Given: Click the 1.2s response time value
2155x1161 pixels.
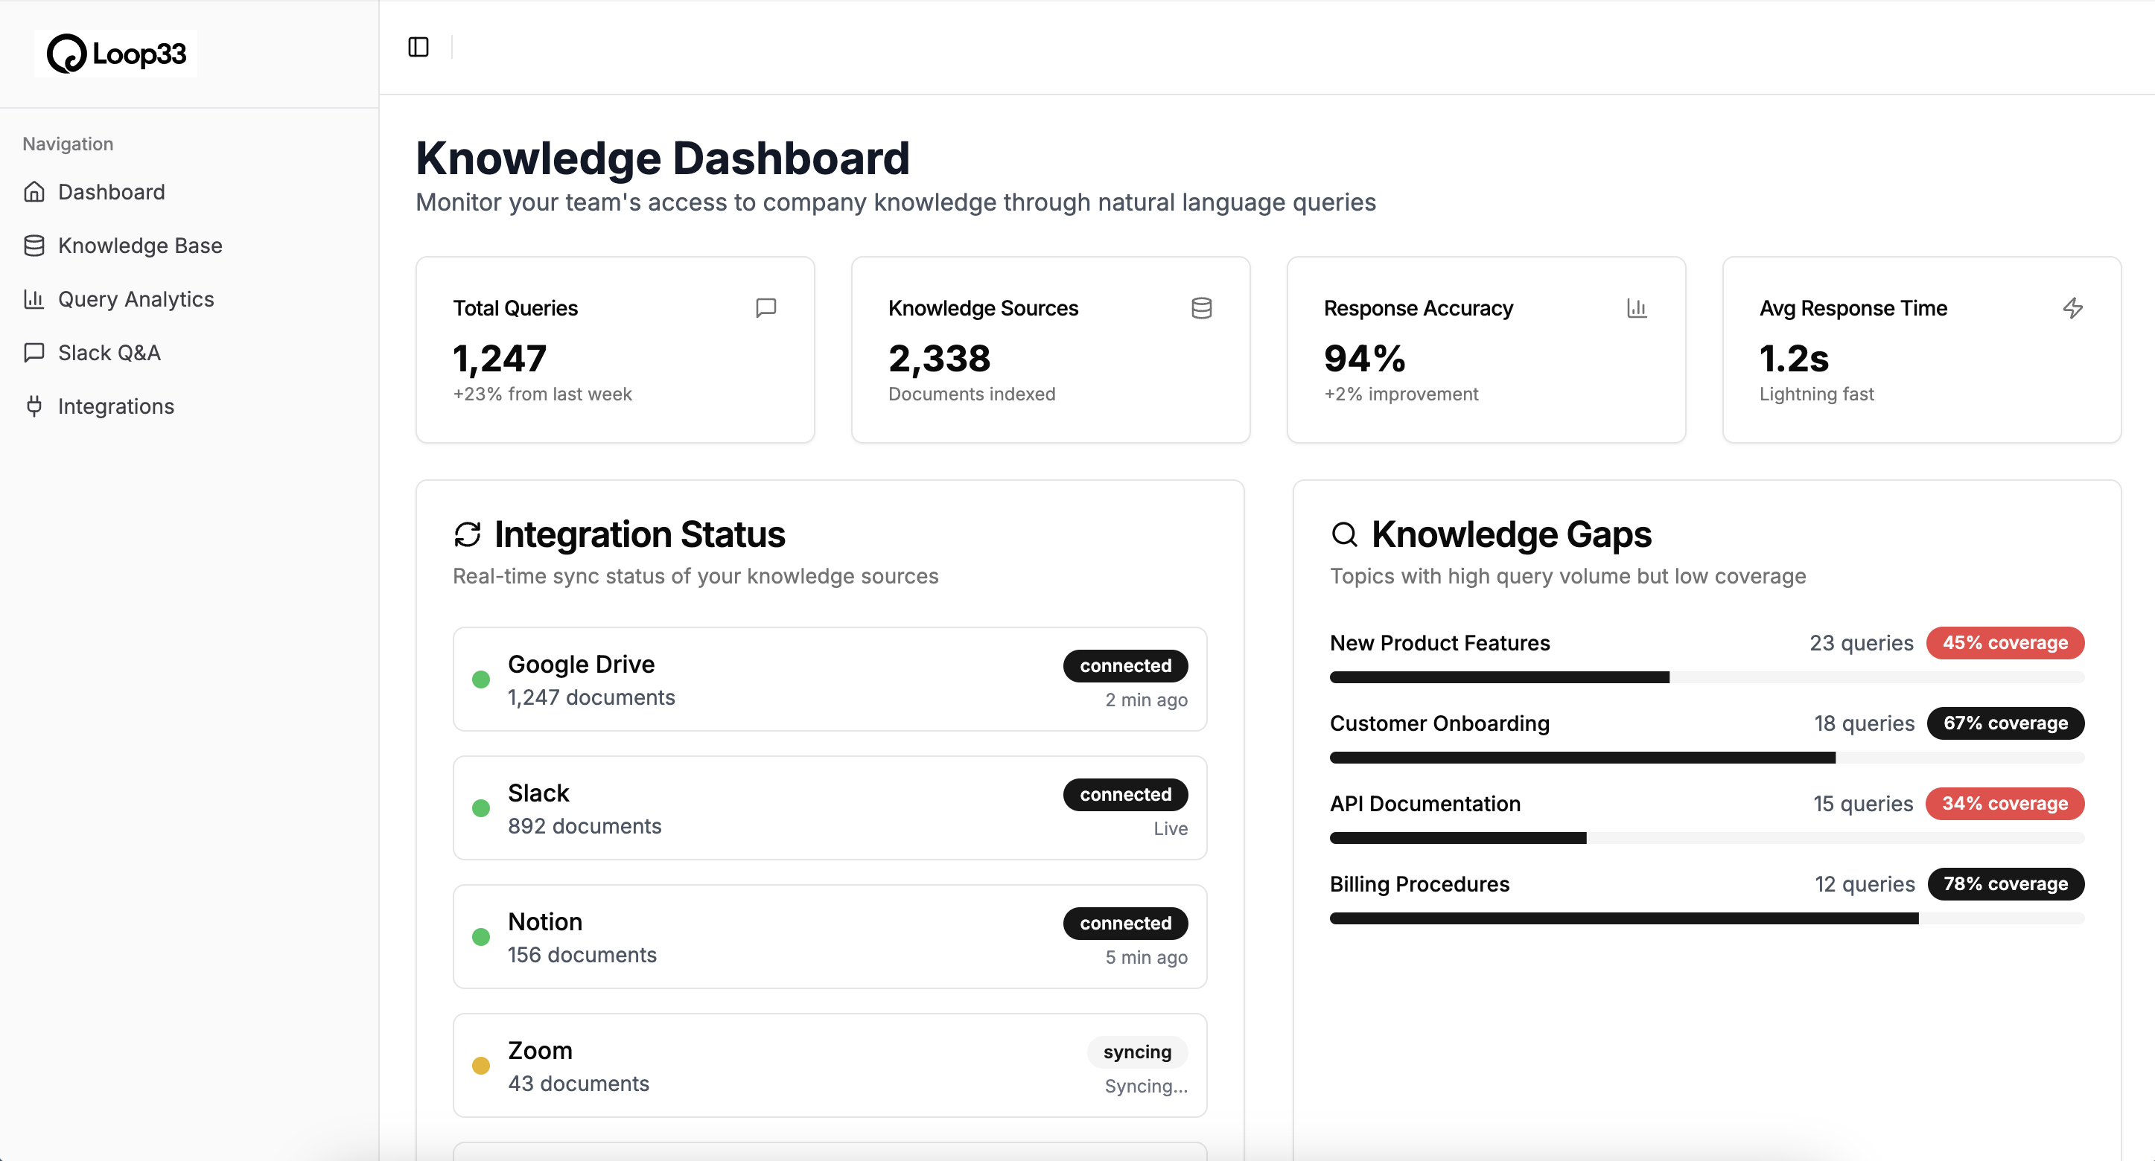Looking at the screenshot, I should [1794, 359].
